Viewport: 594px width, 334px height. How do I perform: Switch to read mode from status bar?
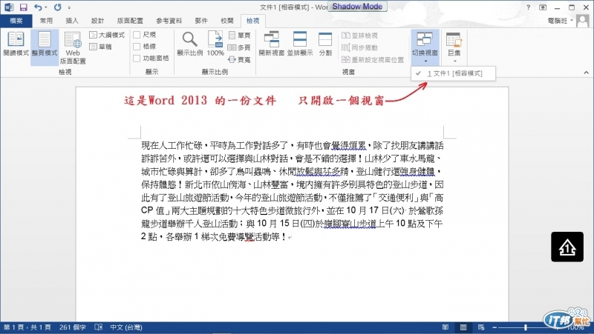click(x=445, y=327)
